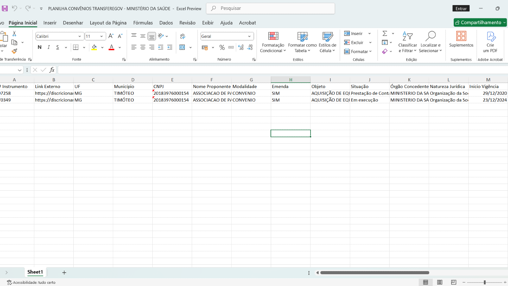Image resolution: width=508 pixels, height=286 pixels.
Task: Click the yellow fill color swatch
Action: pos(94,47)
